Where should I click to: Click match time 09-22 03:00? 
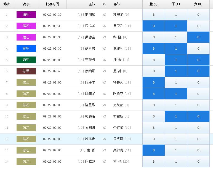pos(52,60)
